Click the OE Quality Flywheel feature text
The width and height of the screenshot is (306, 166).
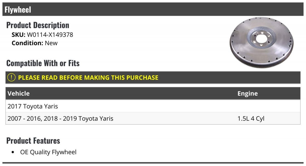pyautogui.click(x=48, y=152)
